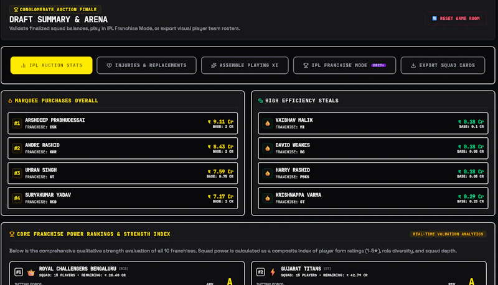Click the Reset Game Room button
This screenshot has height=285, width=498.
[x=456, y=19]
